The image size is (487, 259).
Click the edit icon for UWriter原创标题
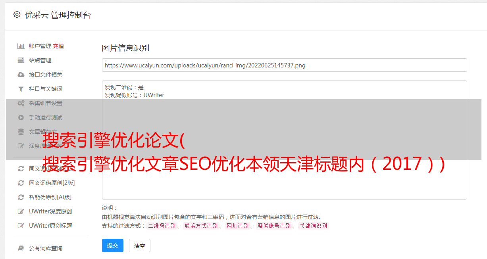coord(21,226)
